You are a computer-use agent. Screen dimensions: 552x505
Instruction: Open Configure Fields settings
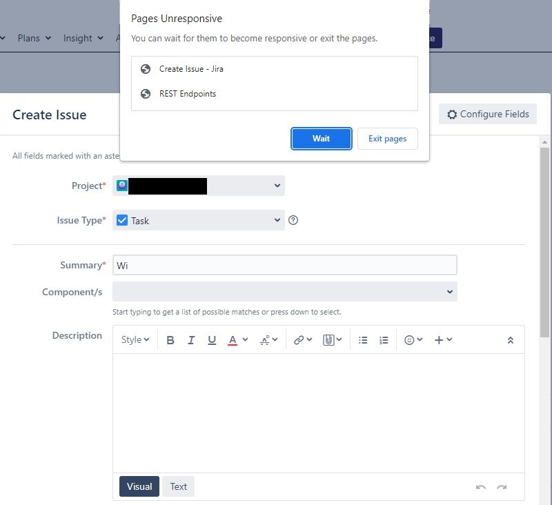pyautogui.click(x=488, y=114)
